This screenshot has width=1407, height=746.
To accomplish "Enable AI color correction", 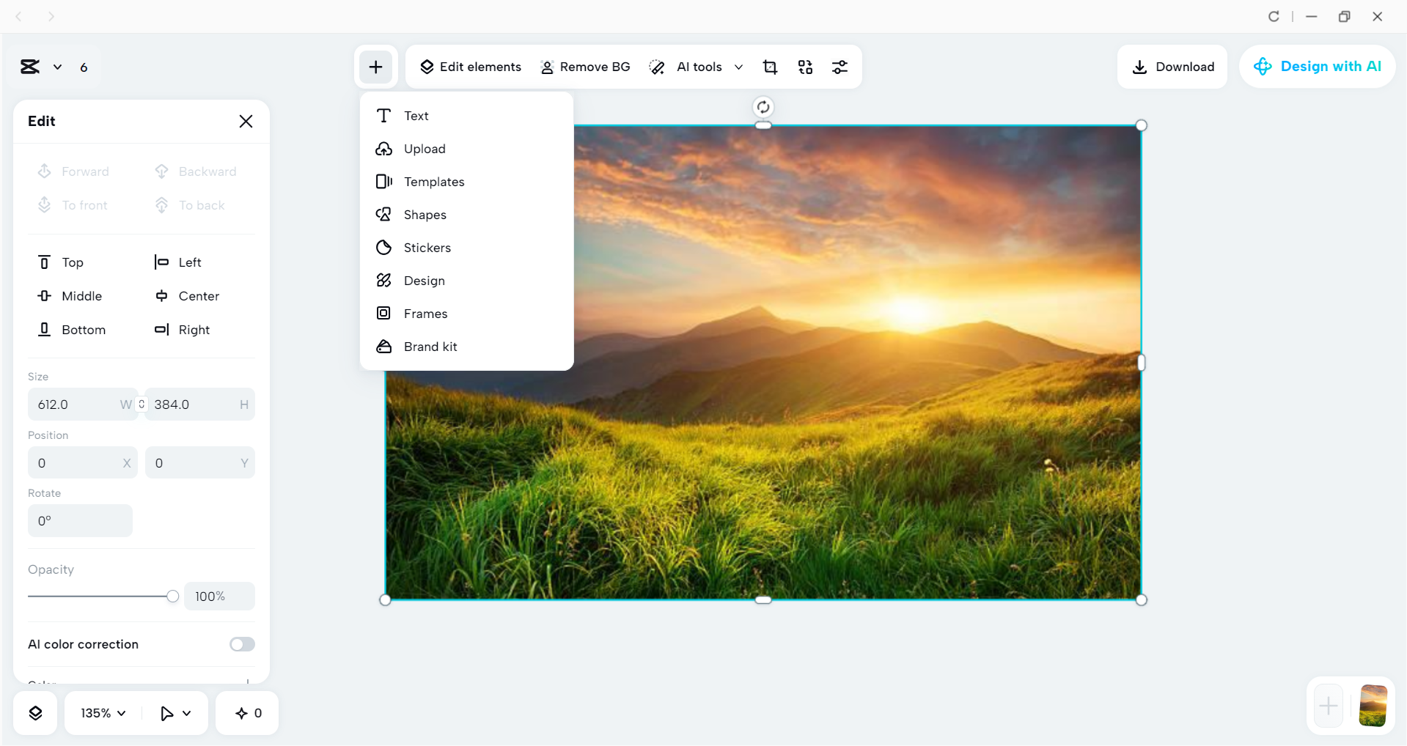I will [x=241, y=644].
